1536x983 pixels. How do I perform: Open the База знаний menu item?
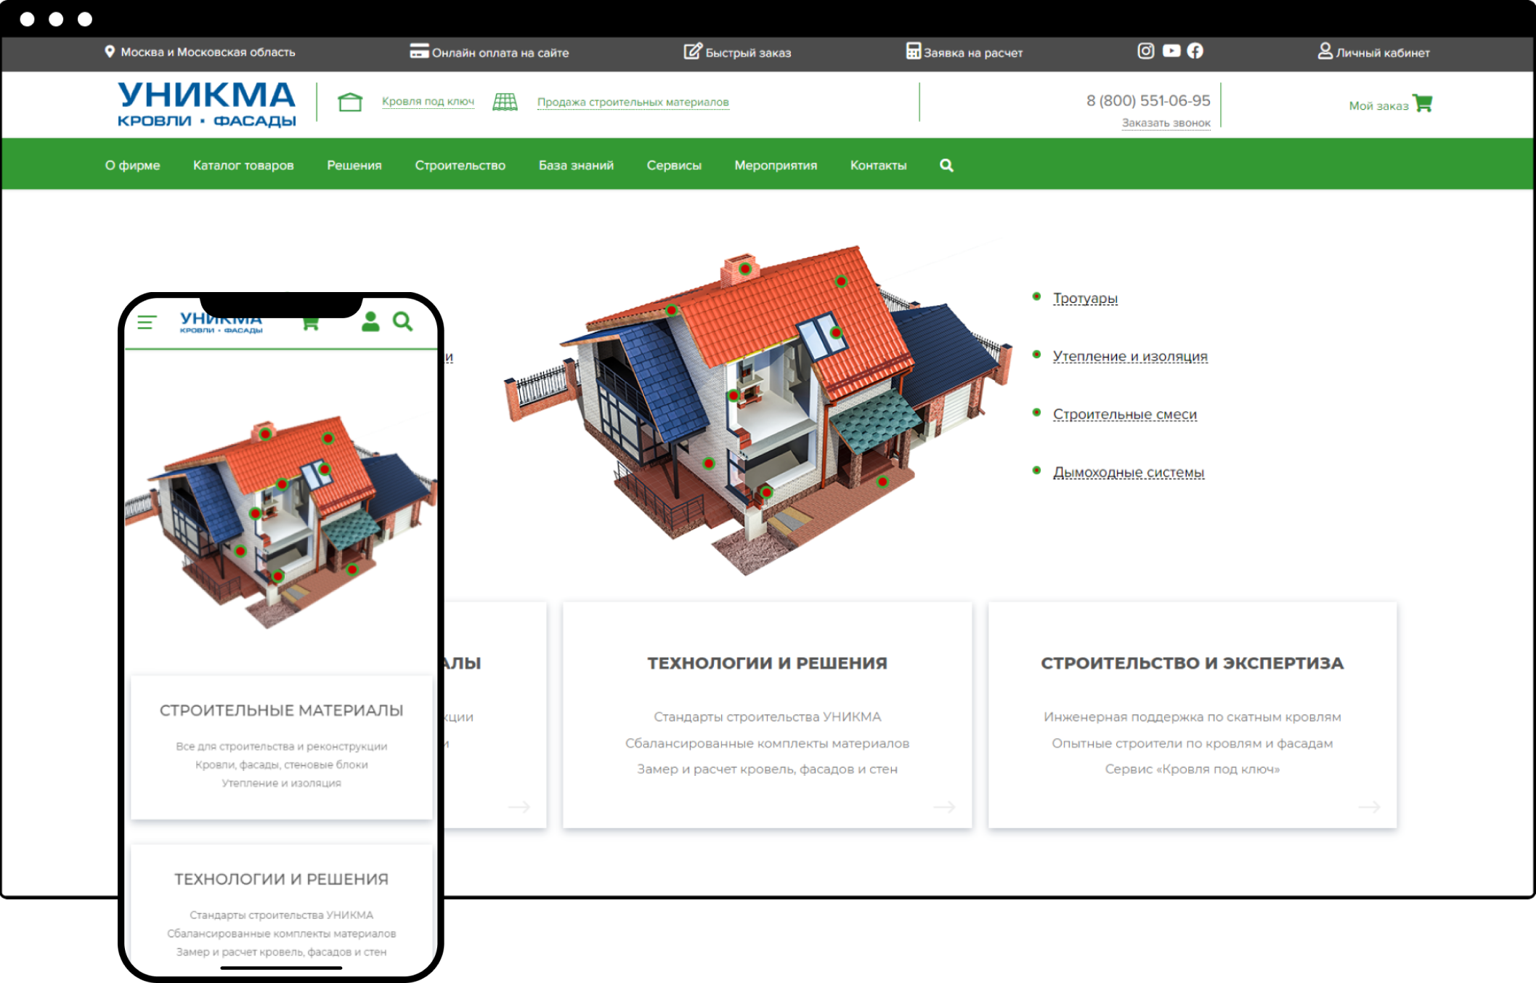click(576, 166)
